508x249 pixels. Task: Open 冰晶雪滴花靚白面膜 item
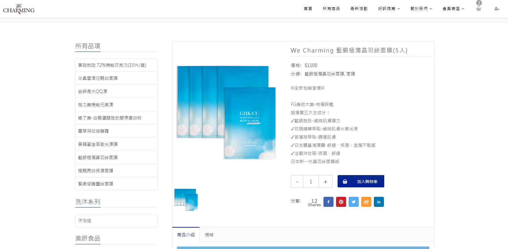pyautogui.click(x=117, y=78)
